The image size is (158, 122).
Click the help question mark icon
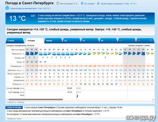[151, 40]
